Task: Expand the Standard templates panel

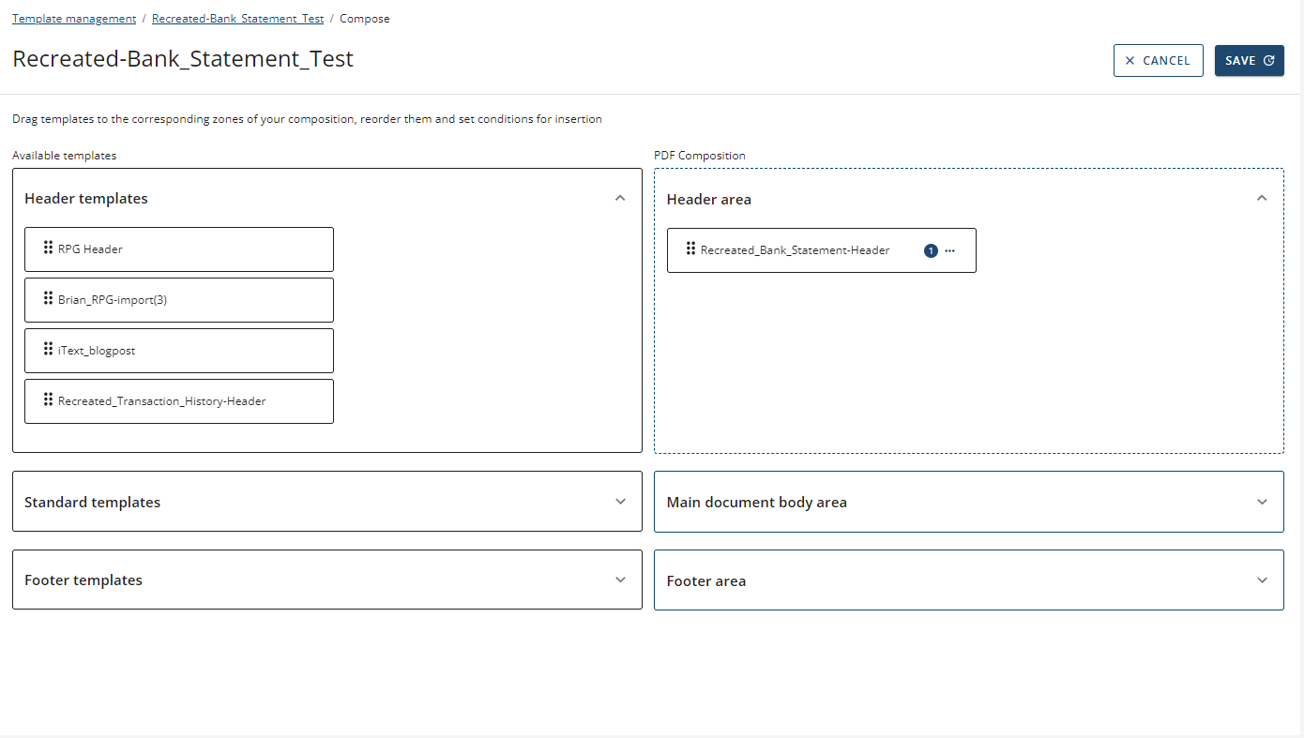Action: 619,502
